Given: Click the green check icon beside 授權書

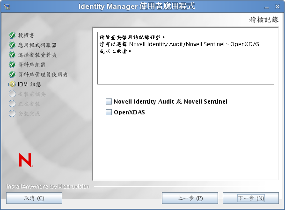Looking at the screenshot, I should 12,35.
